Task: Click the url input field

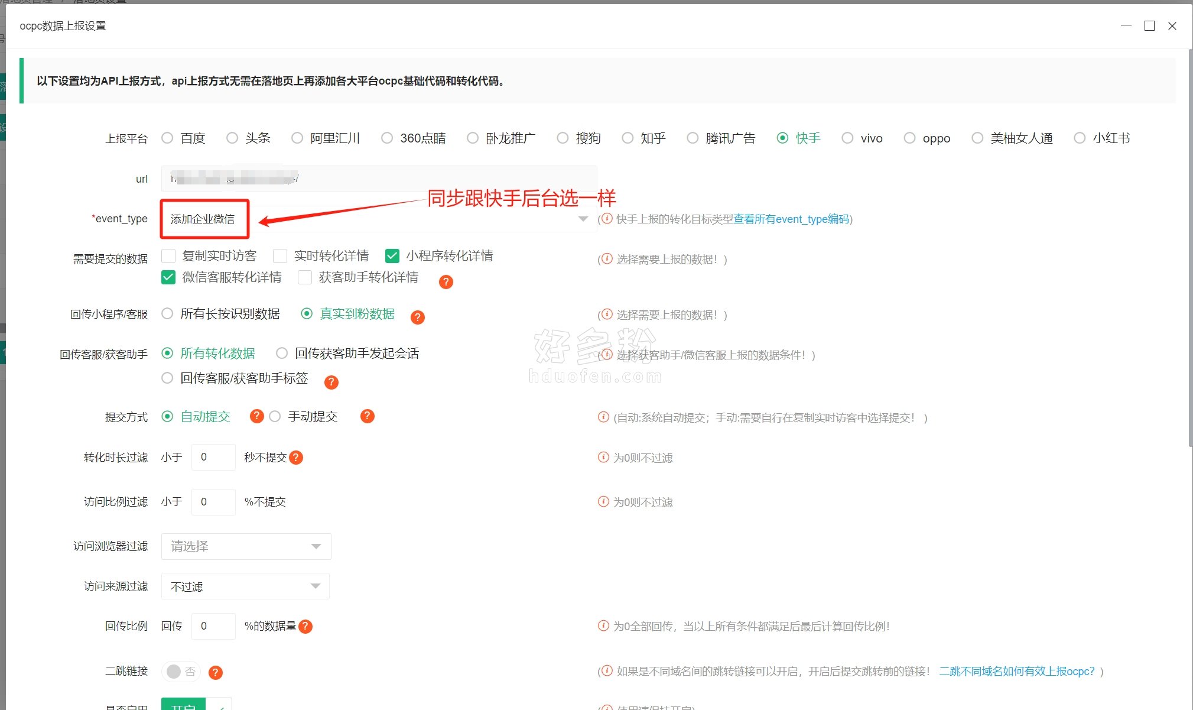Action: (379, 179)
